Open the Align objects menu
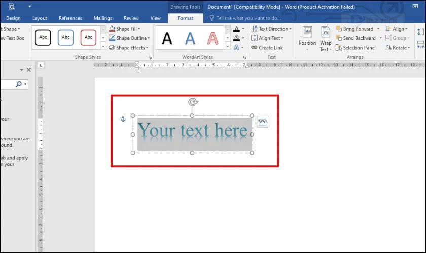The image size is (426, 253). pos(397,29)
